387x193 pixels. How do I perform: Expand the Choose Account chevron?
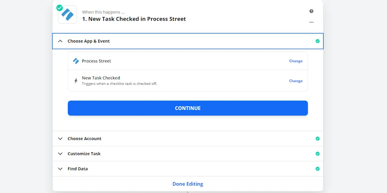coord(60,139)
